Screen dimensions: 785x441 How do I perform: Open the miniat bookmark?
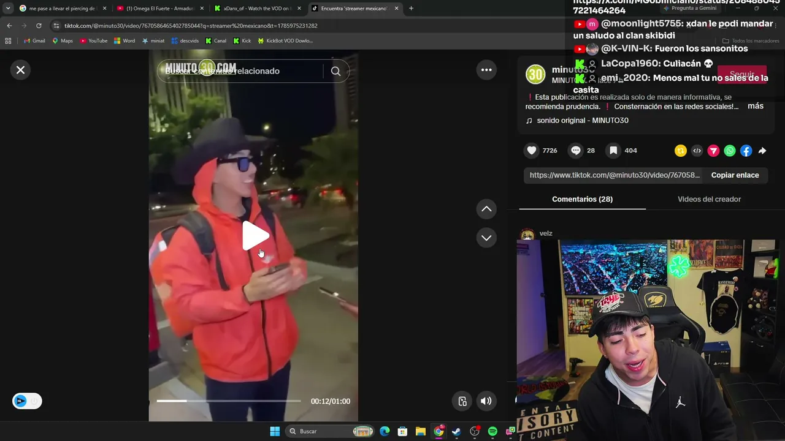tap(153, 41)
